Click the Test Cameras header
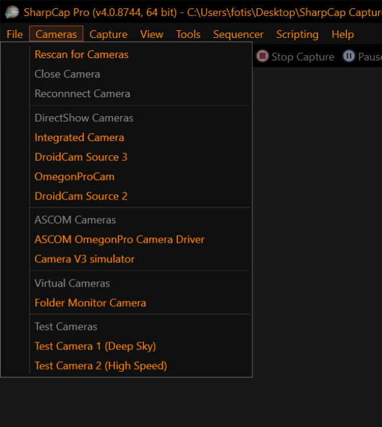 pyautogui.click(x=66, y=326)
